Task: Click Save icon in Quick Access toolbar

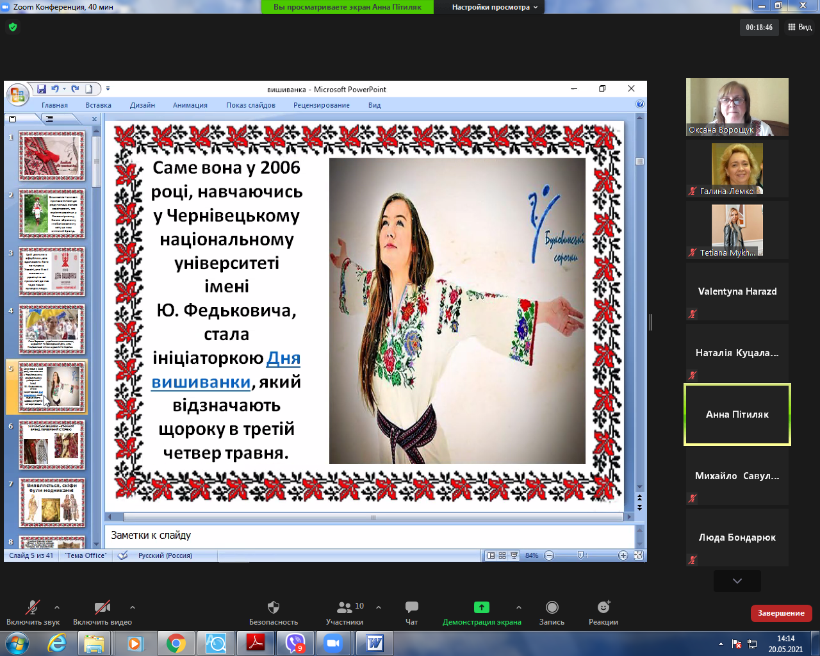Action: coord(42,89)
